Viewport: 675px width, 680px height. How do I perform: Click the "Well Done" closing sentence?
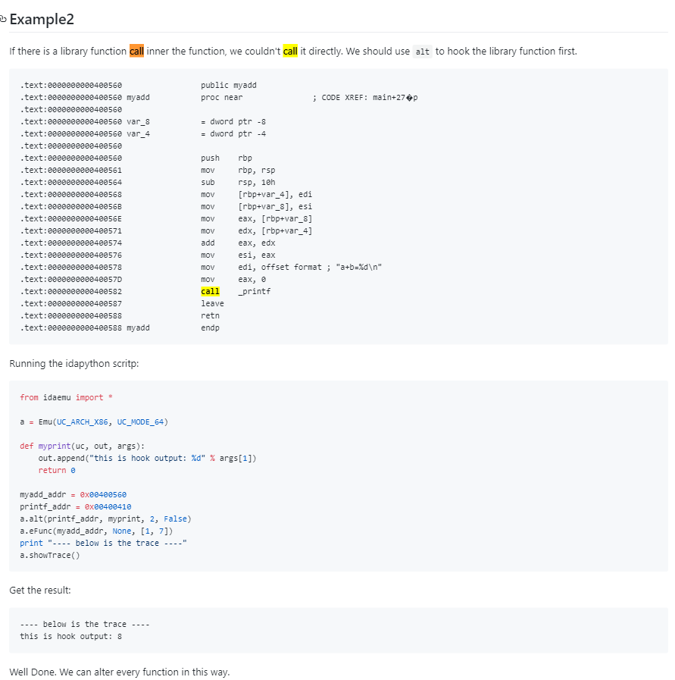point(119,672)
